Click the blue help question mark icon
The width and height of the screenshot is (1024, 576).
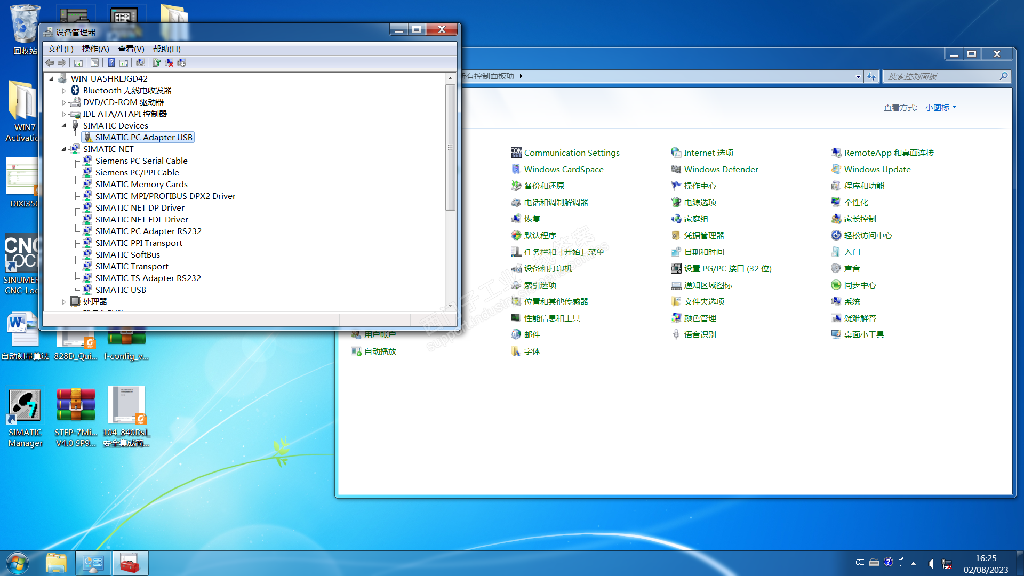(111, 62)
